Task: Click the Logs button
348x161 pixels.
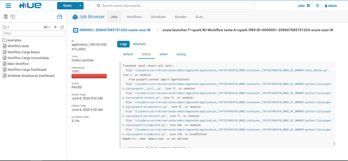Action: click(x=123, y=44)
